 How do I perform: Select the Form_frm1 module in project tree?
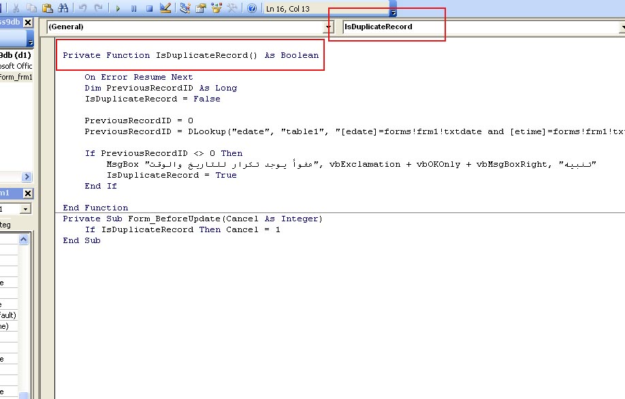[16, 77]
